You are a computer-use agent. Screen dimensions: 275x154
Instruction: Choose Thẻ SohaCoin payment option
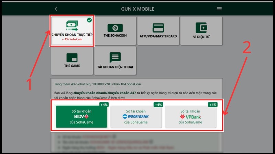pyautogui.click(x=115, y=31)
